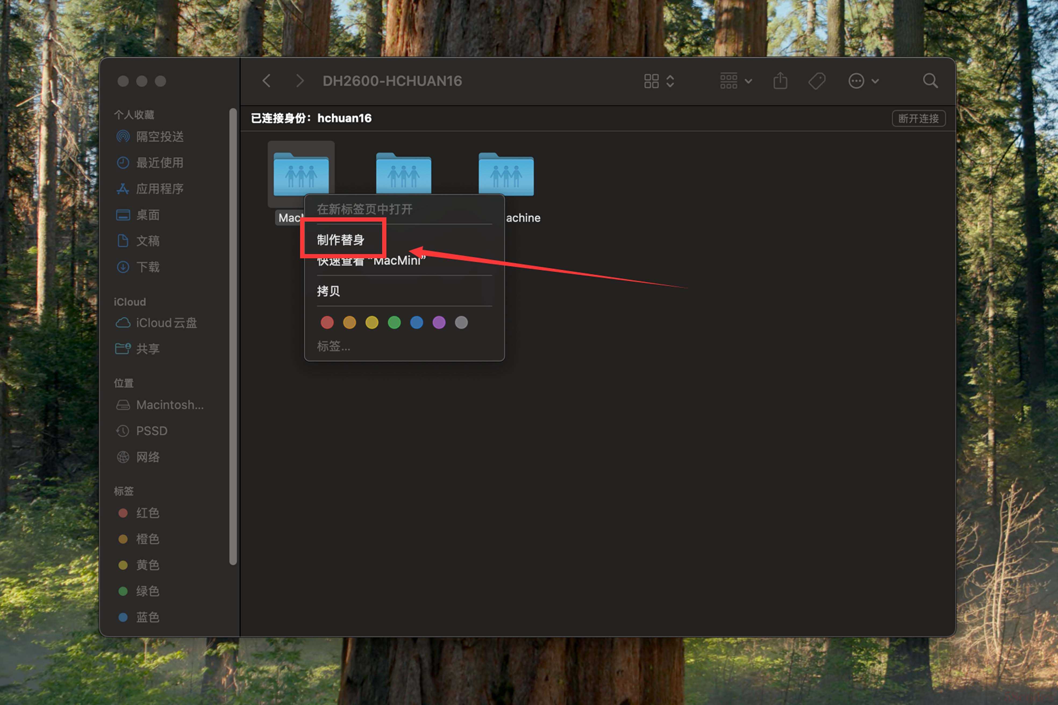Choose 拷贝 from context menu
1058x705 pixels.
tap(328, 291)
